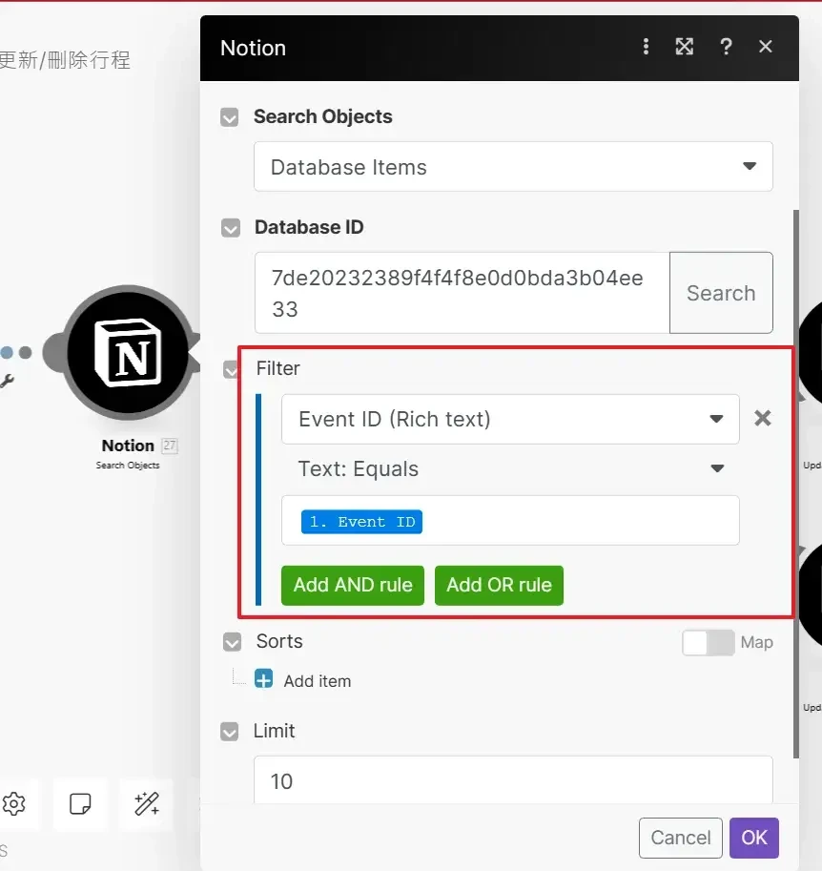822x871 pixels.
Task: Cancel the Notion module settings
Action: coord(680,838)
